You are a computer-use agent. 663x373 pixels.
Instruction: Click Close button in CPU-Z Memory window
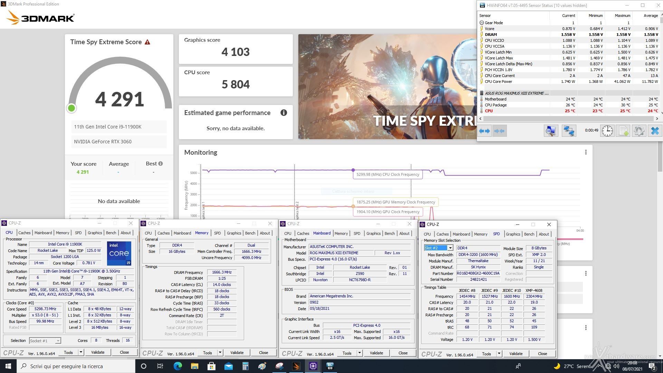pos(263,353)
